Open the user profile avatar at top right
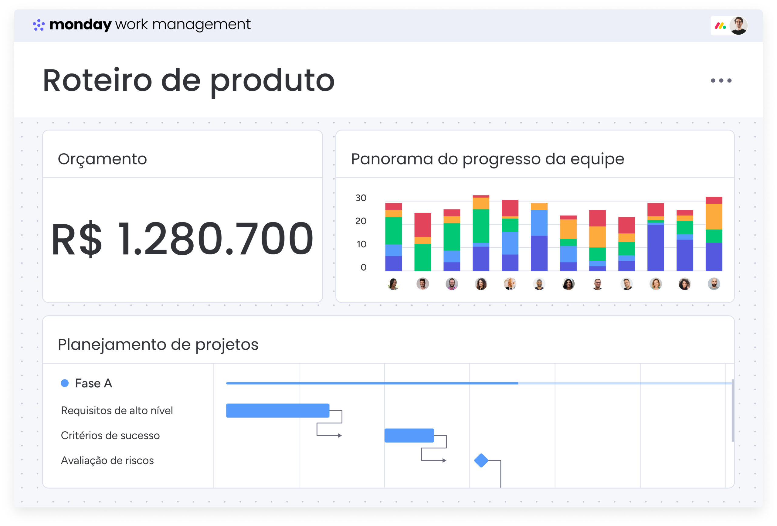The width and height of the screenshot is (777, 526). point(738,25)
